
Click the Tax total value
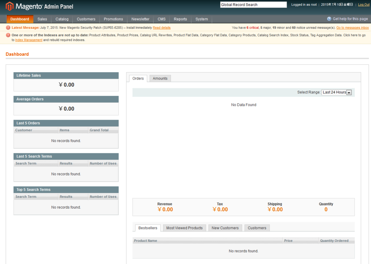(220, 209)
